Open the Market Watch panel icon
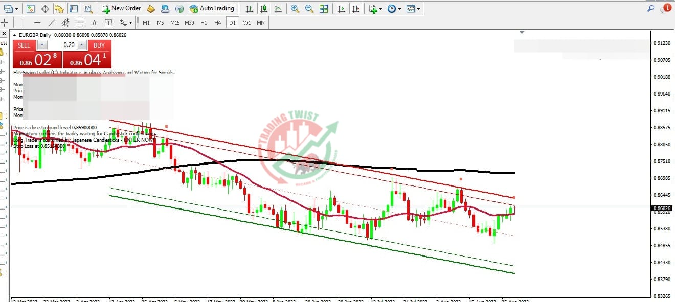 [x=31, y=9]
